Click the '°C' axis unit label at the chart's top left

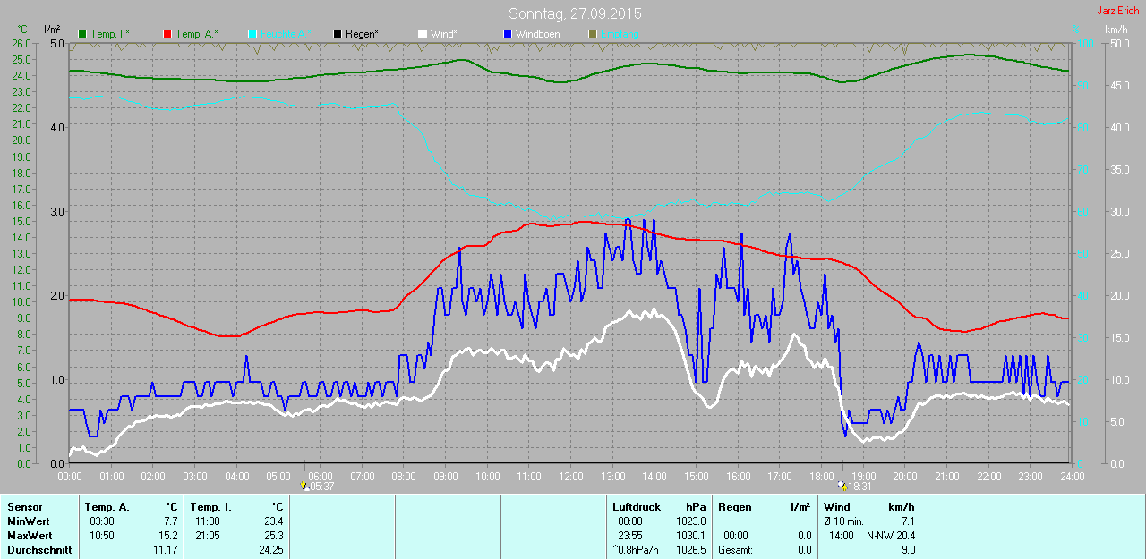pos(22,30)
